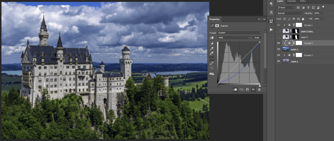Open the Normal blend mode dropdown
The width and height of the screenshot is (334, 141).
click(290, 13)
